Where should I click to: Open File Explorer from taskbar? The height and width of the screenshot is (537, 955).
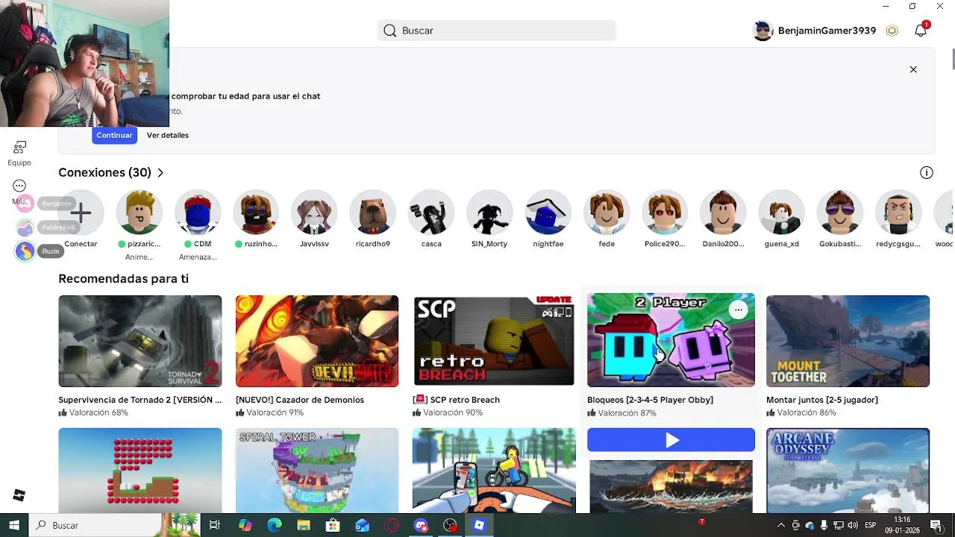click(x=304, y=525)
